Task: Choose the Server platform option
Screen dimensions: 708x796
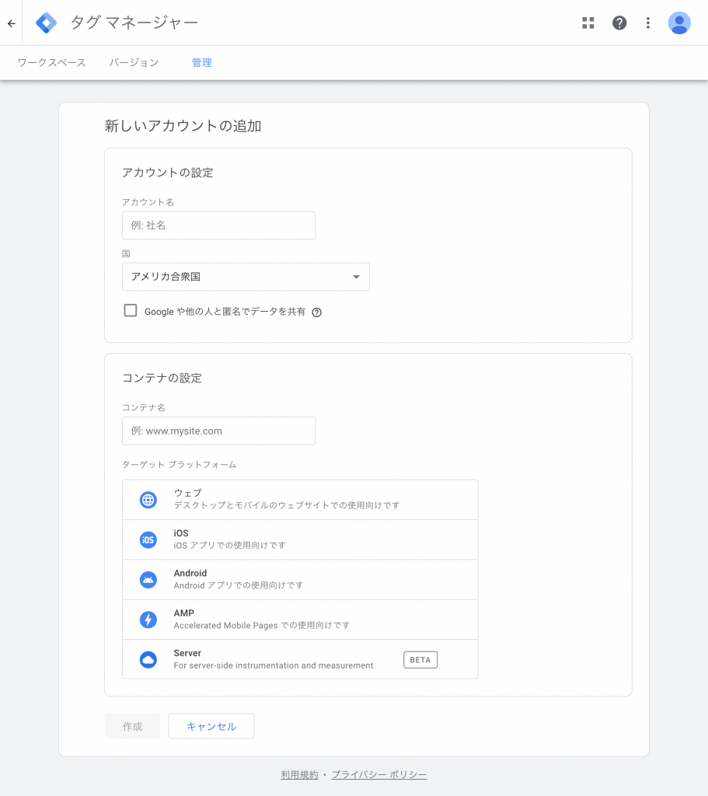Action: click(300, 659)
